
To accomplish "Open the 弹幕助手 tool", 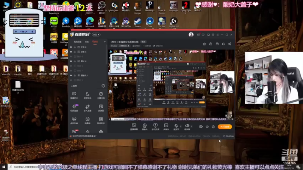I will (x=74, y=96).
